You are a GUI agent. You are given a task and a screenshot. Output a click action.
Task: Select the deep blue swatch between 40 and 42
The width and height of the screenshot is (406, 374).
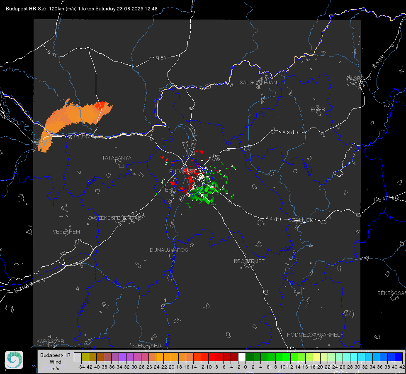399,357
